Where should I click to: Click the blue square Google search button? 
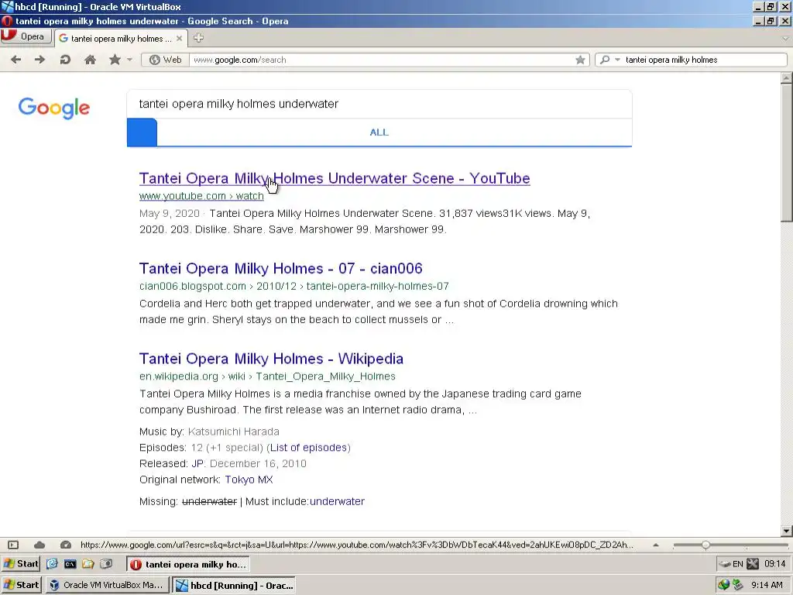tap(142, 132)
